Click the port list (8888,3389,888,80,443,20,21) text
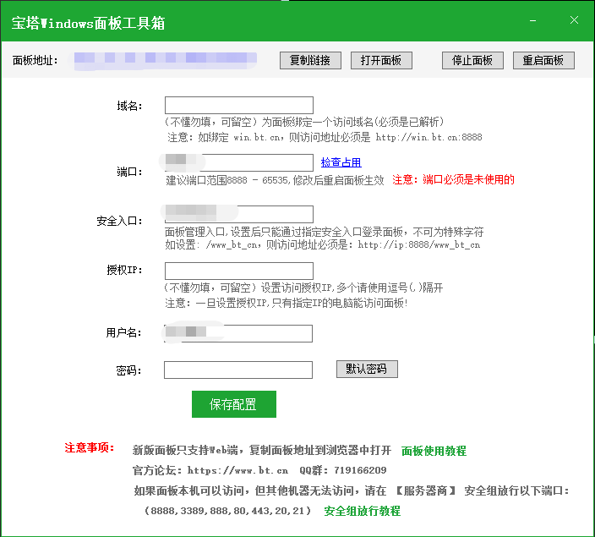The width and height of the screenshot is (595, 537). pyautogui.click(x=227, y=511)
